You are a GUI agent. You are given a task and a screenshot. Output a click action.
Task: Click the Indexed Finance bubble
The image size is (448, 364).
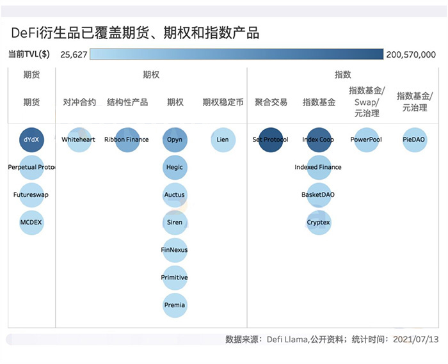(319, 168)
